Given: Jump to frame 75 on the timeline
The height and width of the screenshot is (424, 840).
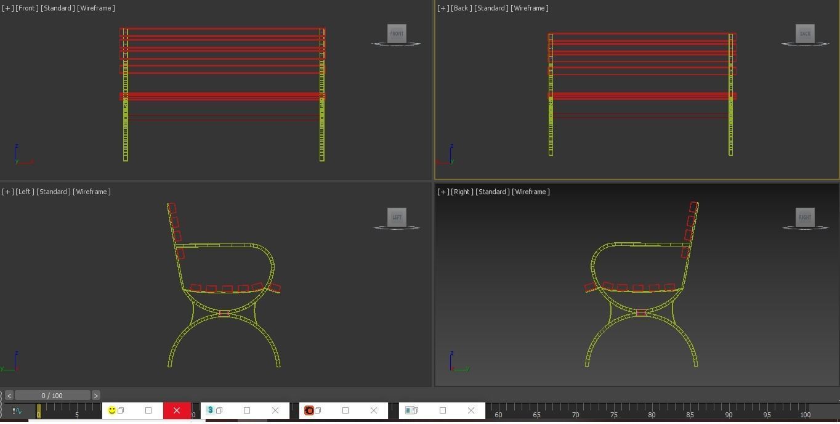Looking at the screenshot, I should click(x=613, y=414).
